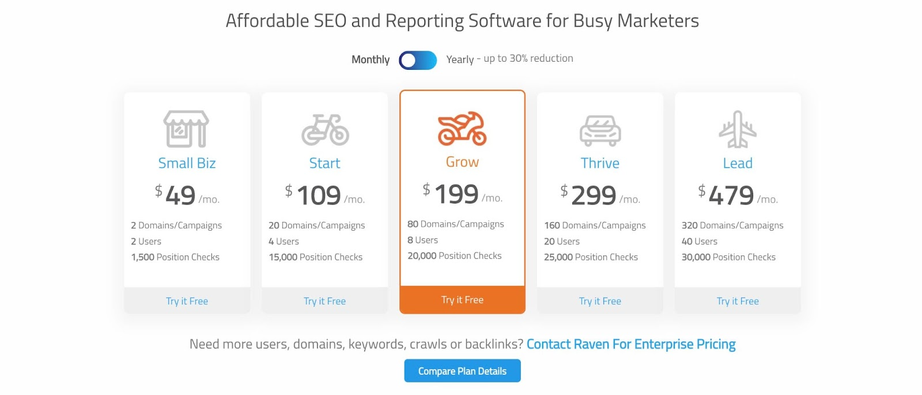Click Try it Free for Small Biz
This screenshot has height=395, width=922.
pyautogui.click(x=187, y=301)
